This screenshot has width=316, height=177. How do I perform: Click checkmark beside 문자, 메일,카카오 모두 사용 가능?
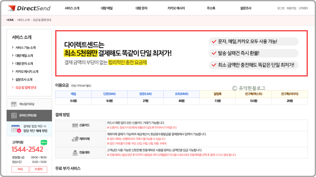(214, 42)
